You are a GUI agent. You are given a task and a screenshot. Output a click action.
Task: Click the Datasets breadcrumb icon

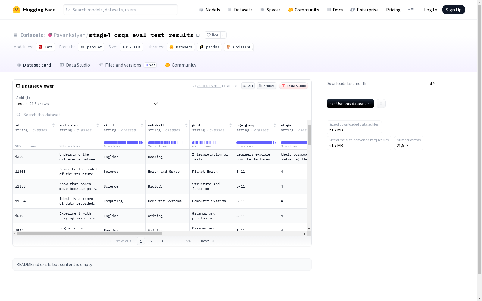15,35
